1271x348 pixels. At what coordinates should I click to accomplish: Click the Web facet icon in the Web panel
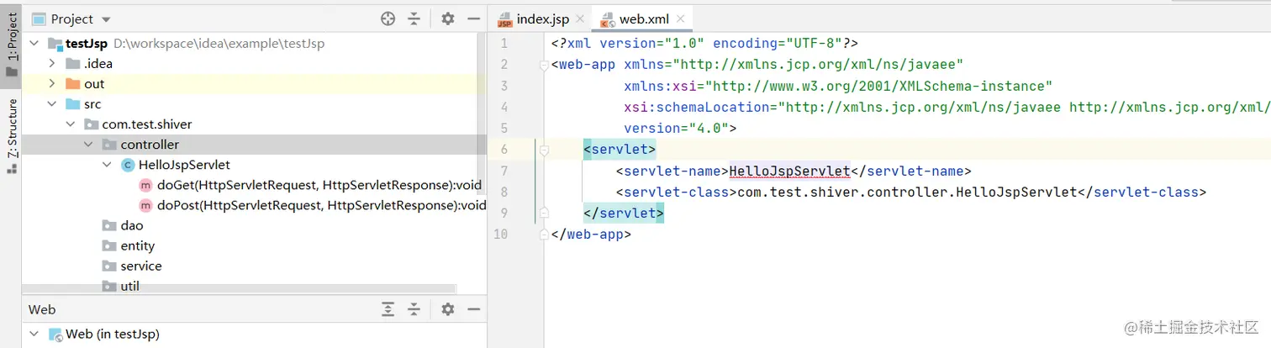pyautogui.click(x=55, y=334)
